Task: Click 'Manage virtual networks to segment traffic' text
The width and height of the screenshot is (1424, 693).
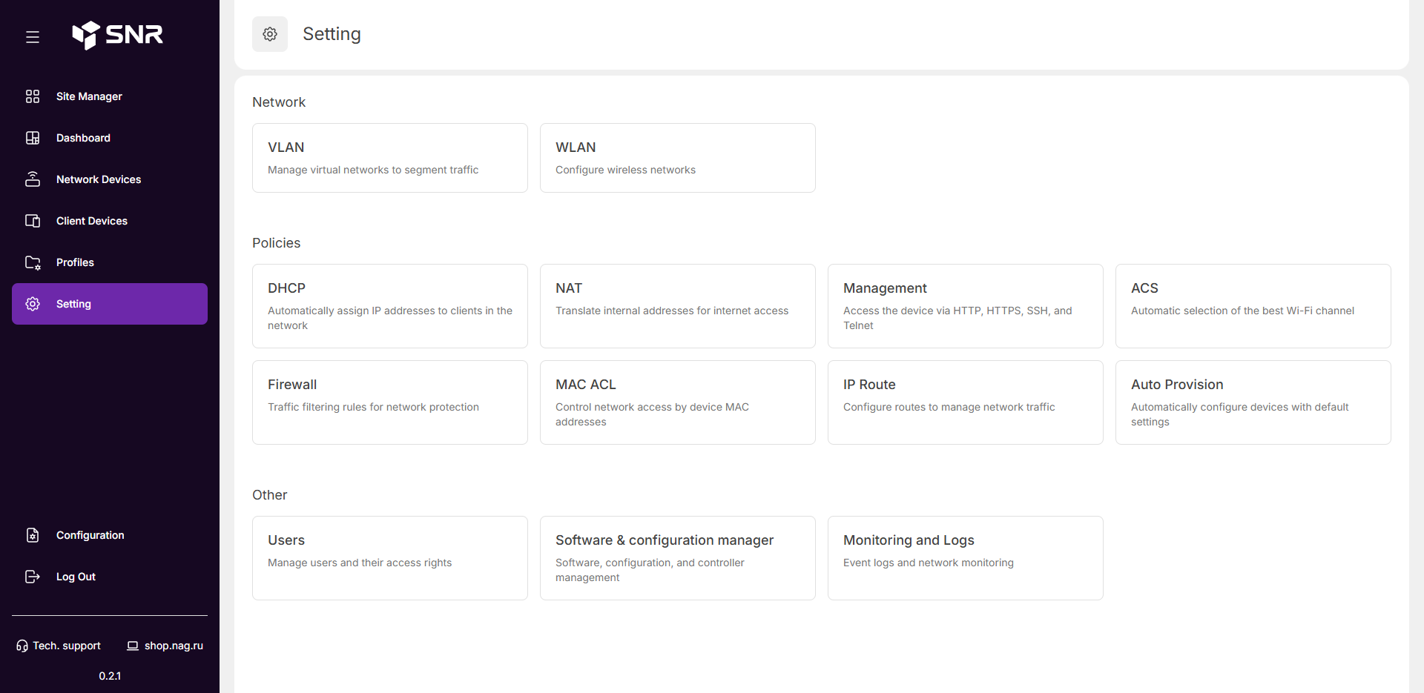Action: click(373, 170)
